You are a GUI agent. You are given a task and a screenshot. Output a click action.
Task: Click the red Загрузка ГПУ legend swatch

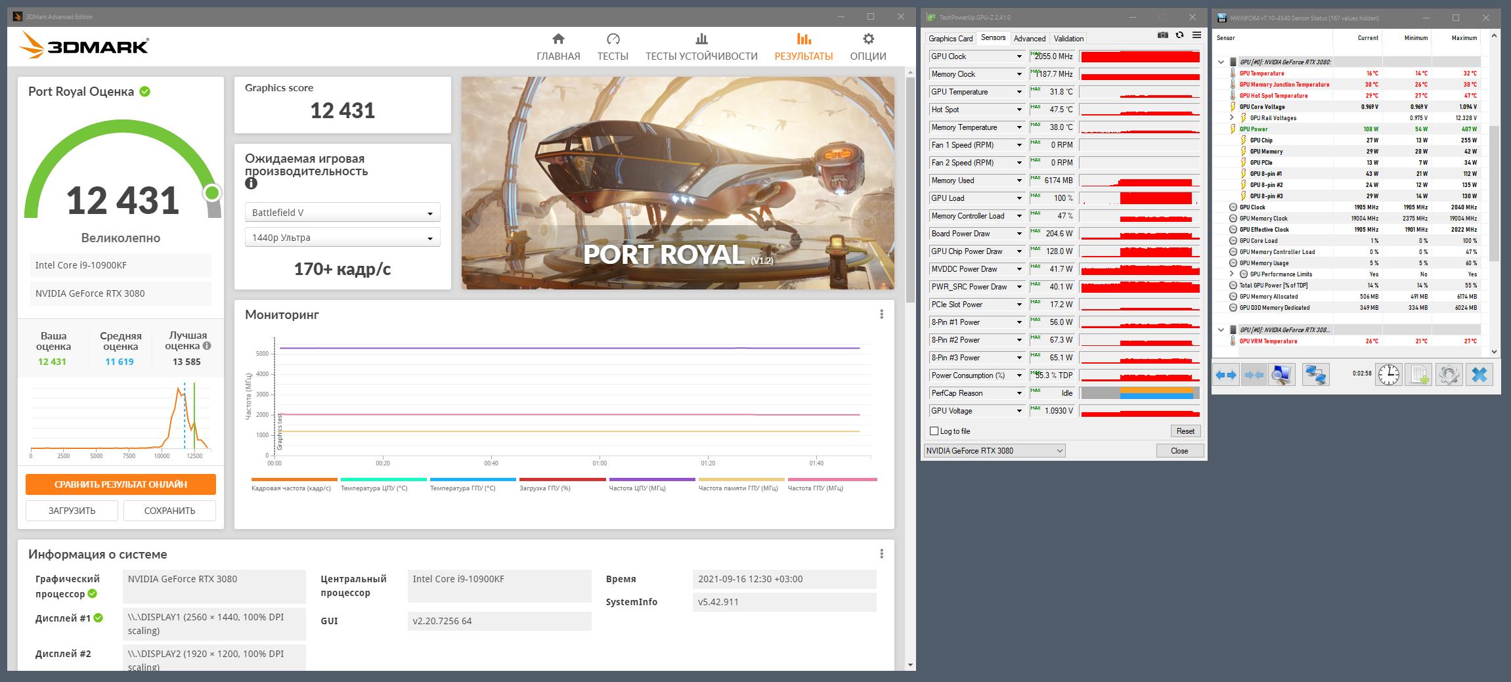(562, 480)
